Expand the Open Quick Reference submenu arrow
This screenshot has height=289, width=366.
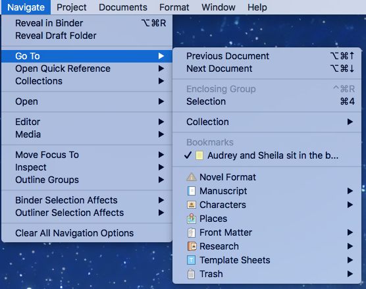161,68
